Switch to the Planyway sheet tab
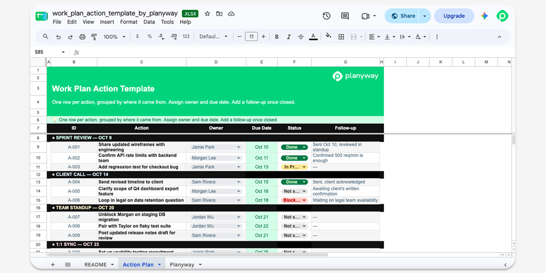Viewport: 546px width, 273px height. click(x=182, y=264)
